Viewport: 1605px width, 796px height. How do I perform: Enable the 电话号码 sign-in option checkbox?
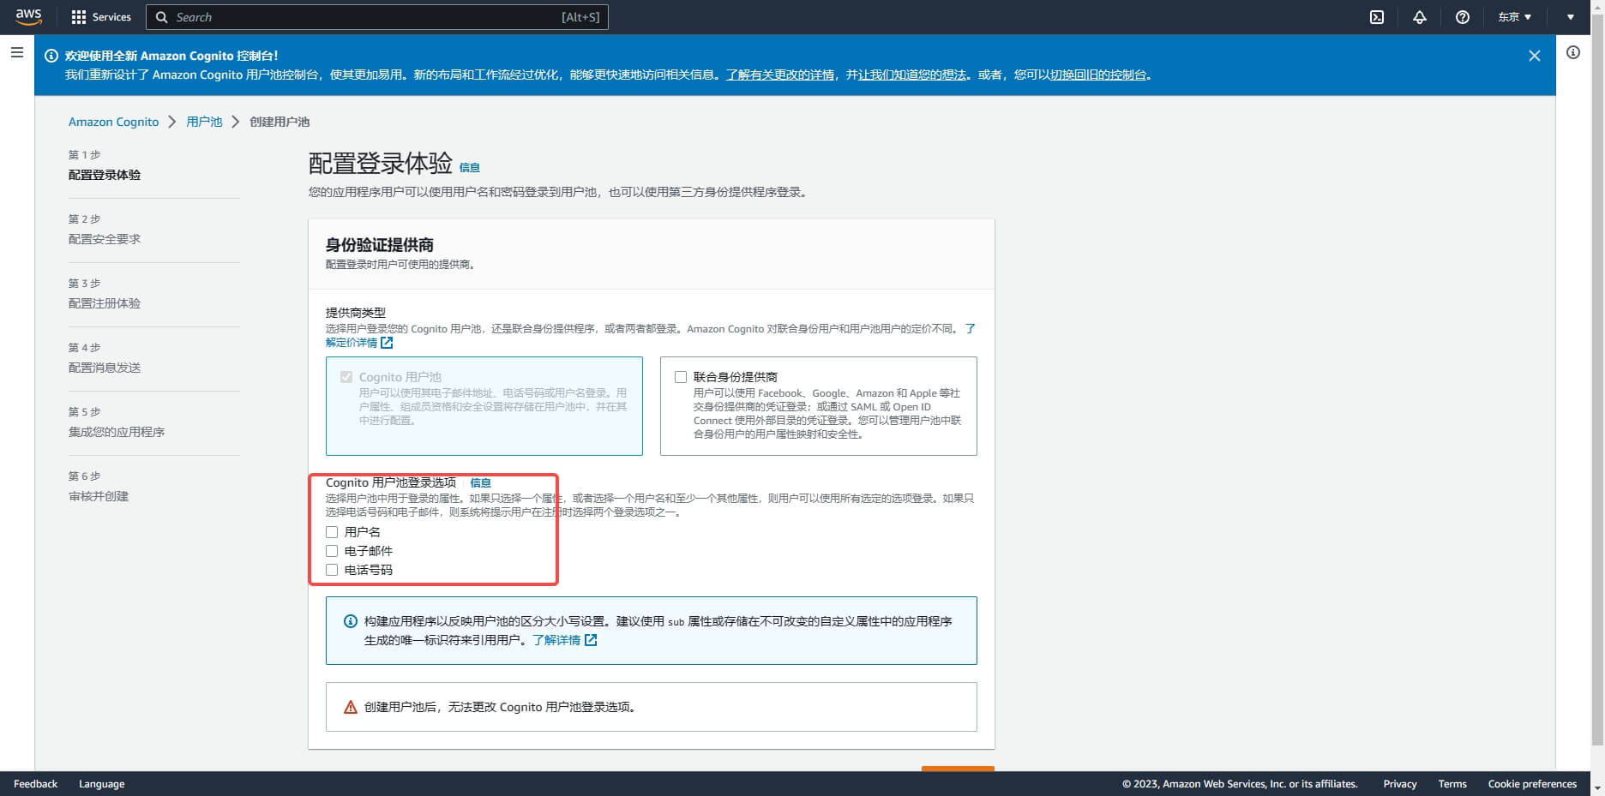(332, 570)
